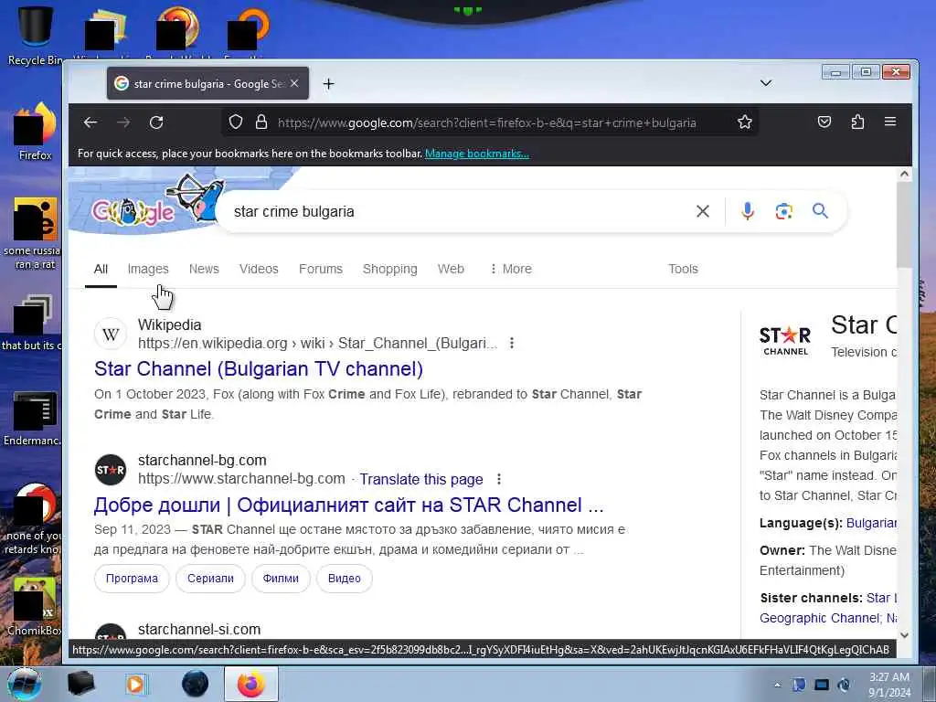Open a new tab with plus button

pos(328,84)
